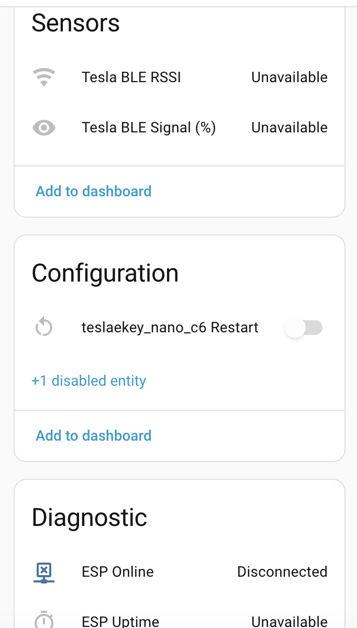Click the Unavailable state of Tesla BLE Signal

[x=289, y=128]
